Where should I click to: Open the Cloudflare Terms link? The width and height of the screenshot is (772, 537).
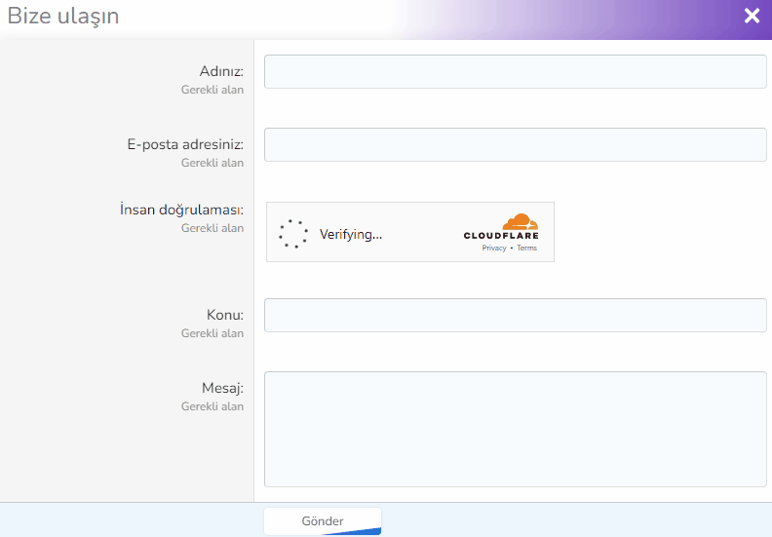(x=526, y=249)
